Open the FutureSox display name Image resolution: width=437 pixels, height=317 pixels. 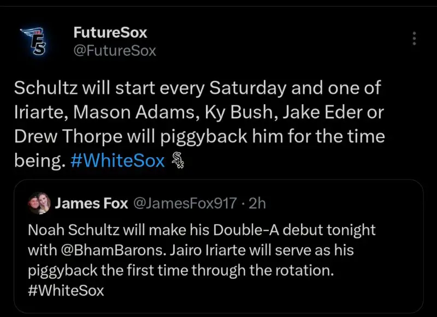click(x=110, y=32)
